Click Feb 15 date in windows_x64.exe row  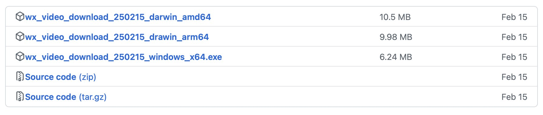click(x=514, y=57)
